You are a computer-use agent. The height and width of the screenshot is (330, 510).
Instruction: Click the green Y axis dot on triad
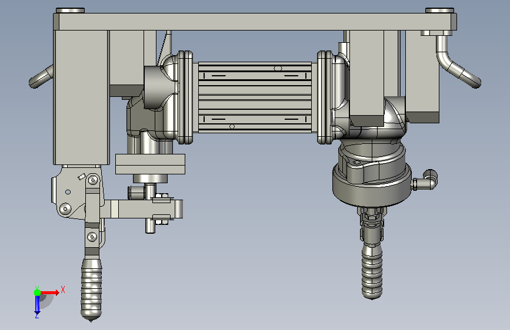[38, 292]
